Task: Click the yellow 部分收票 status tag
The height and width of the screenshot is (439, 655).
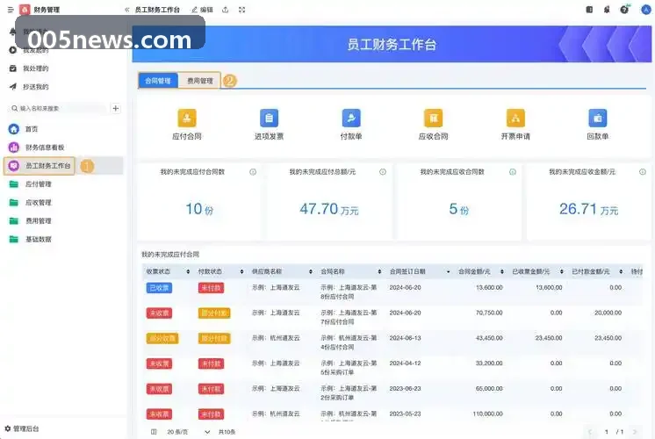Action: click(x=162, y=338)
